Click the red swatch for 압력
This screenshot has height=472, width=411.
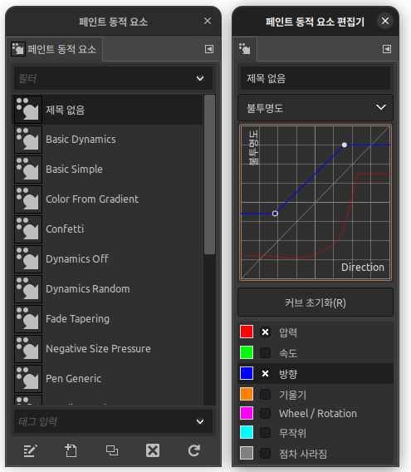(x=247, y=332)
